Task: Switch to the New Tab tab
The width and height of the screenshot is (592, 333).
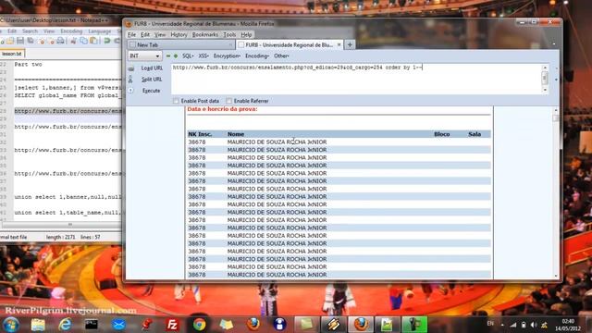Action: click(x=181, y=45)
